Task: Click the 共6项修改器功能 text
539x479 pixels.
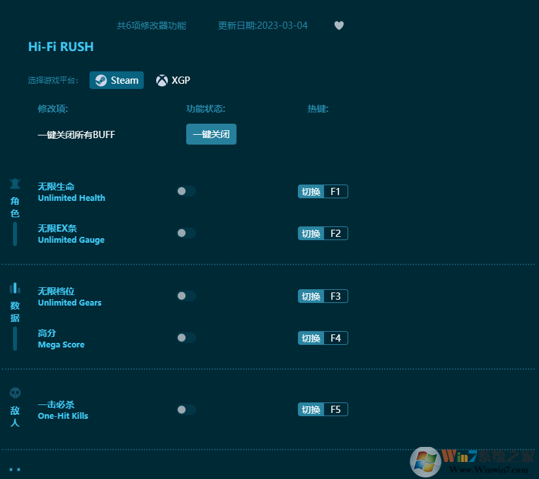Action: pyautogui.click(x=152, y=26)
